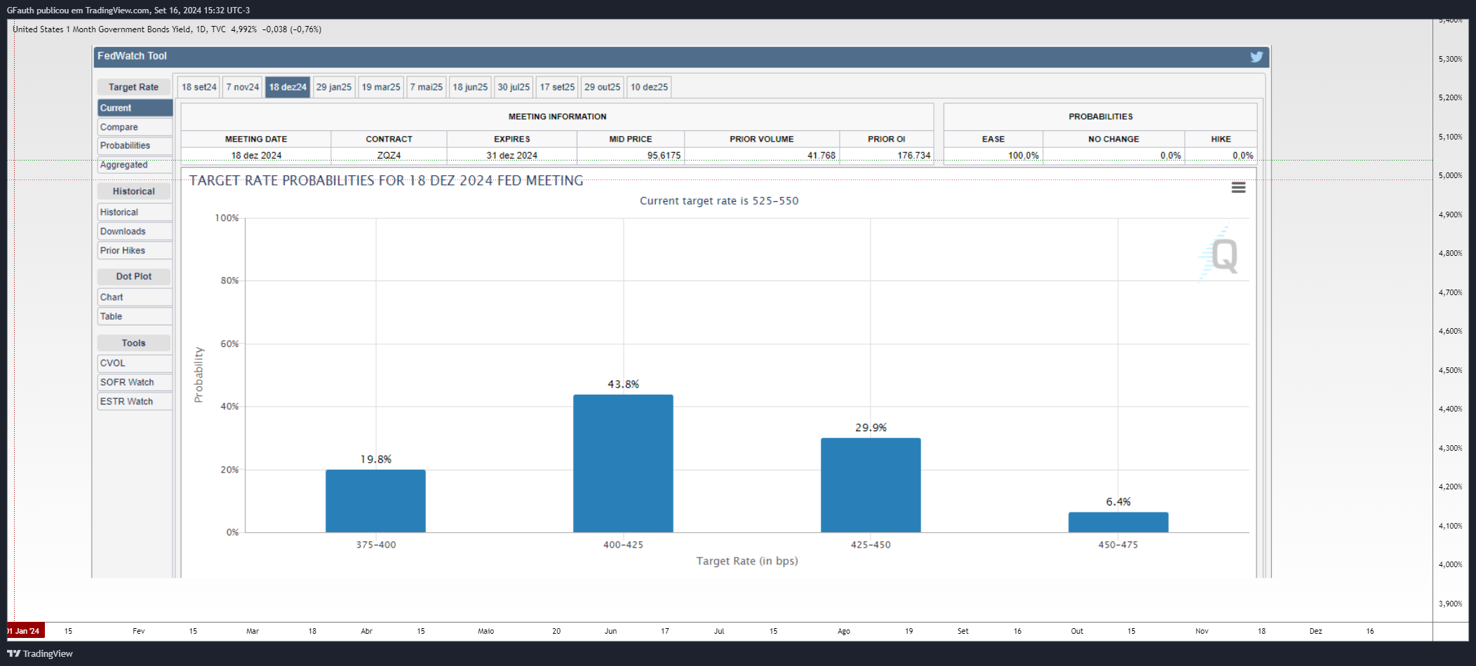1476x666 pixels.
Task: Click the 5,000% price axis label
Action: tap(1450, 176)
